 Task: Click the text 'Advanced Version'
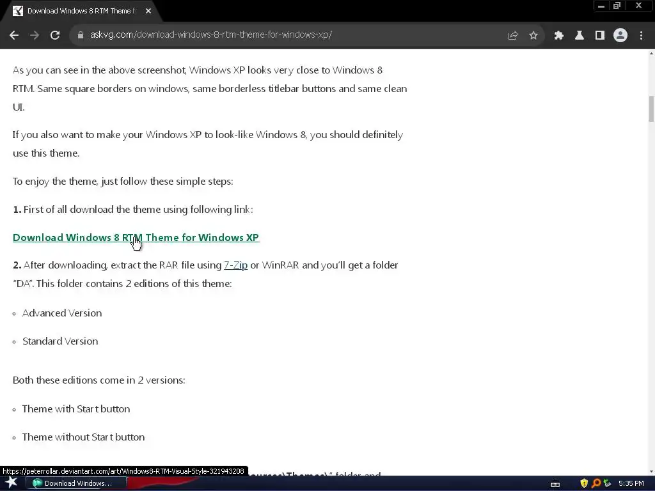pyautogui.click(x=62, y=313)
